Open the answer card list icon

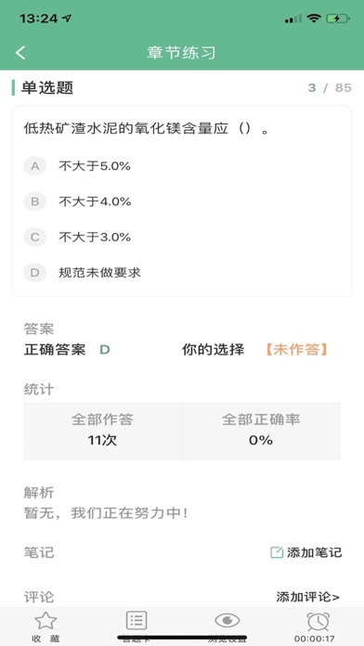(136, 620)
